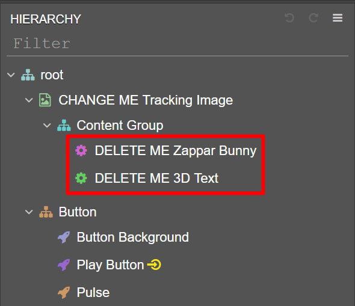Click the tracking image file icon
This screenshot has height=306, width=355.
point(45,100)
